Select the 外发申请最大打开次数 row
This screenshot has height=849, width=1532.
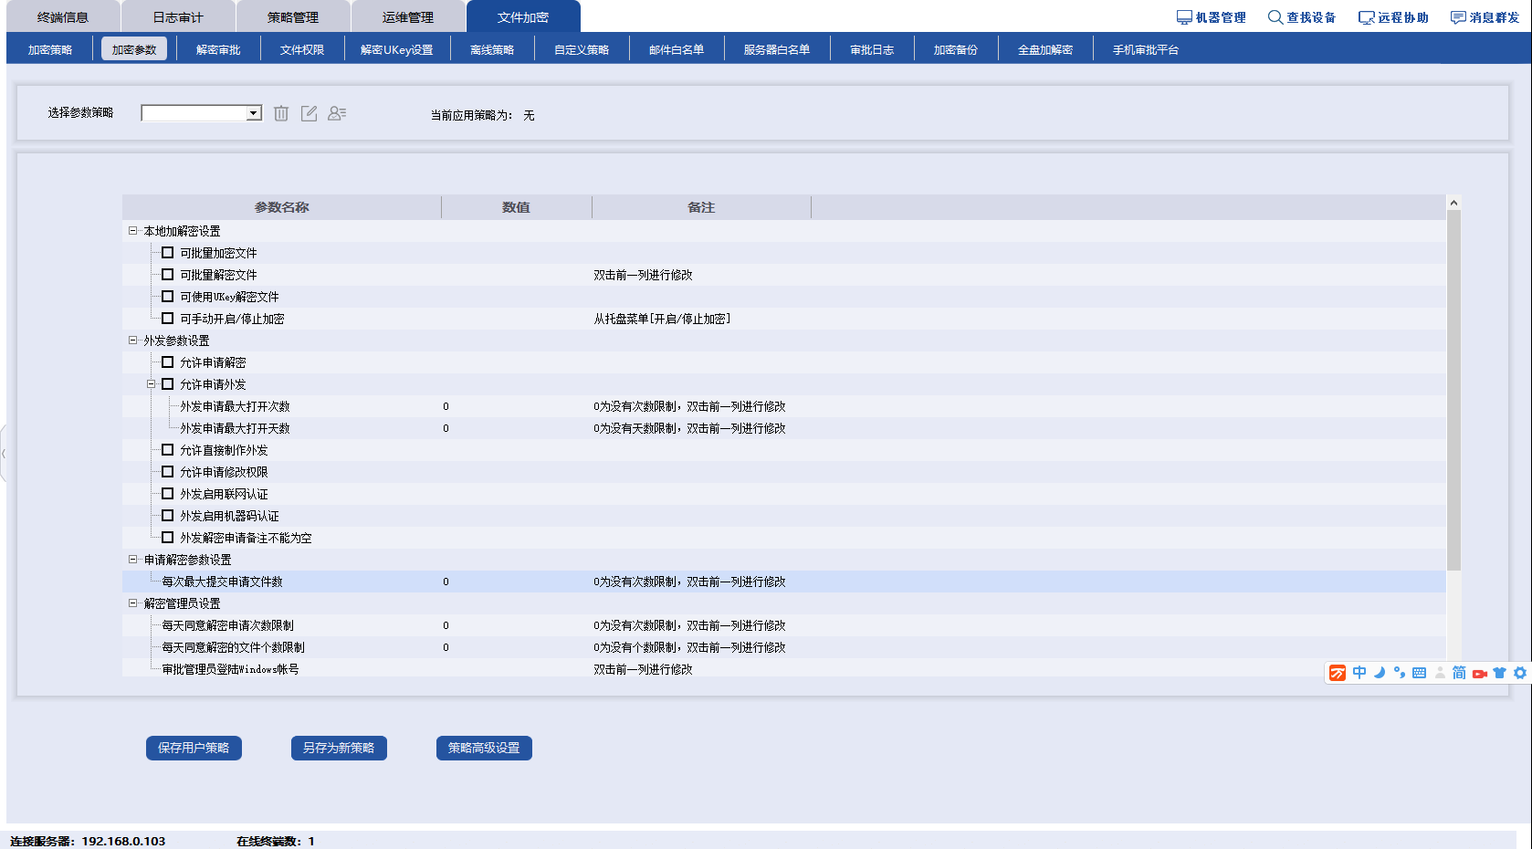tap(784, 406)
